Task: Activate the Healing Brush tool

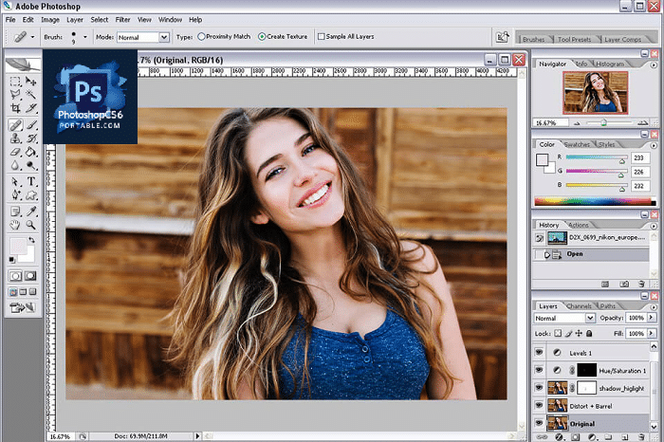Action: (x=15, y=124)
